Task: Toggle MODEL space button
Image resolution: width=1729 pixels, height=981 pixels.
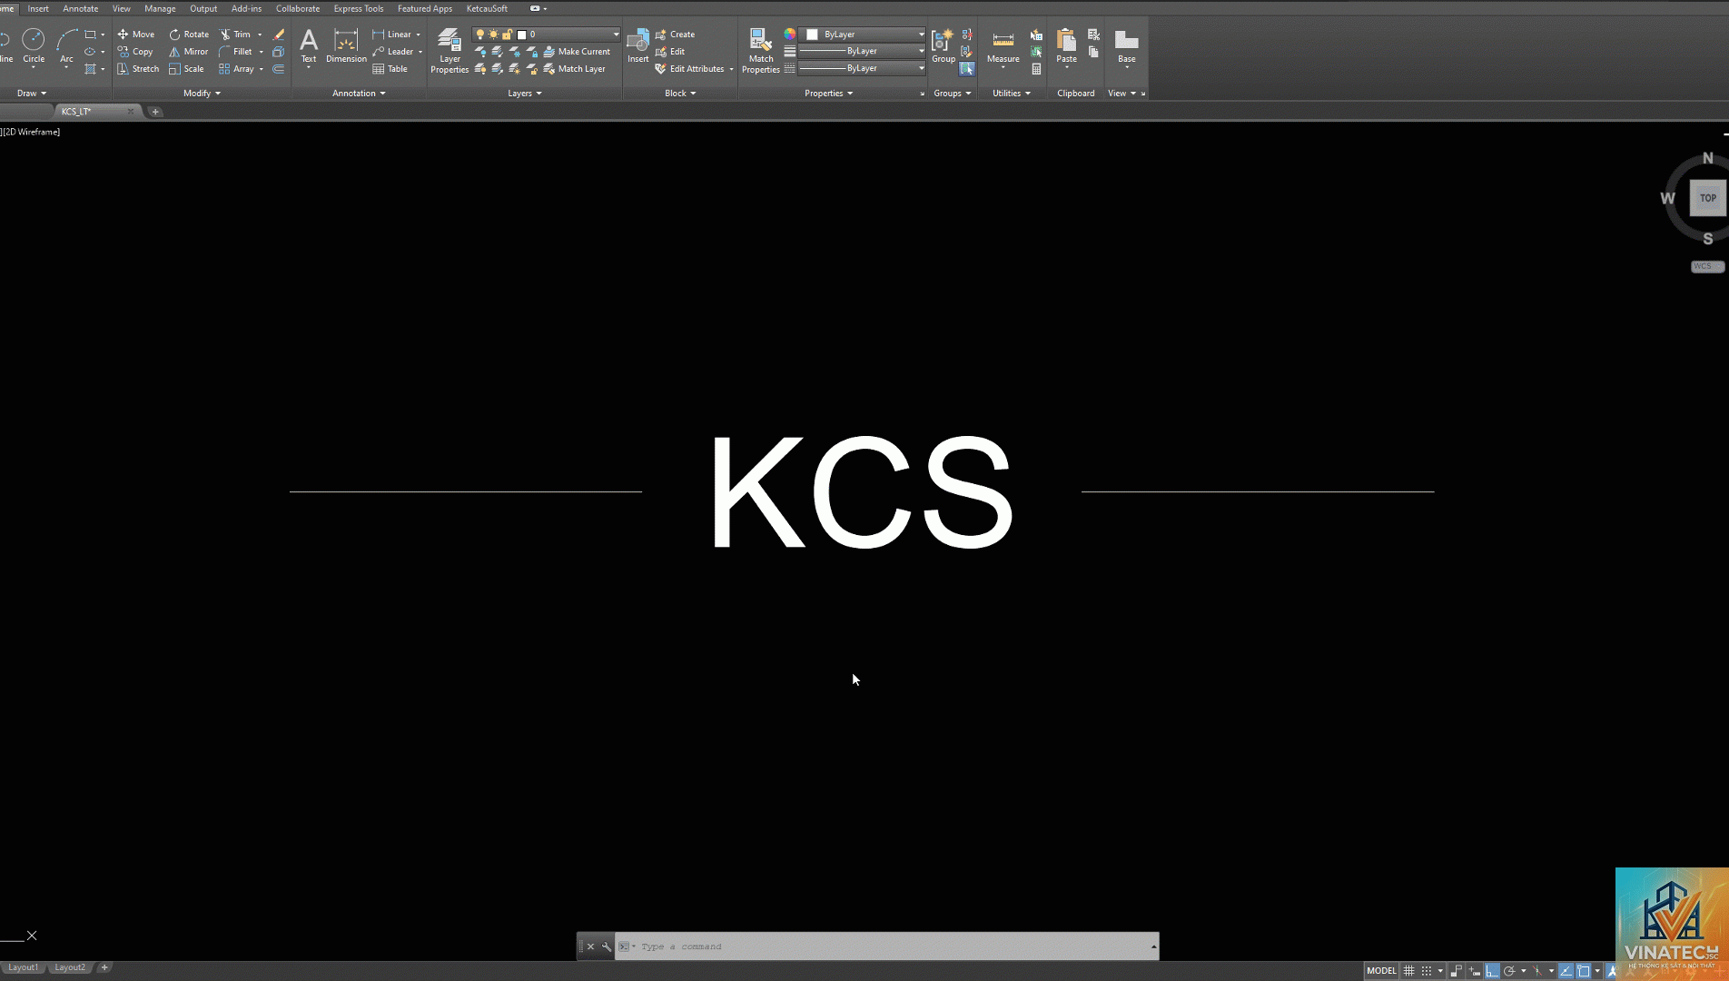Action: tap(1381, 971)
